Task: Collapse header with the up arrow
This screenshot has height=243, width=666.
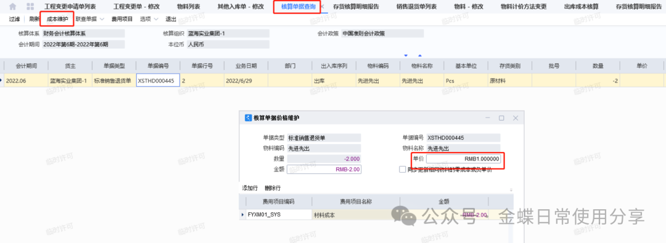Action: 420,55
